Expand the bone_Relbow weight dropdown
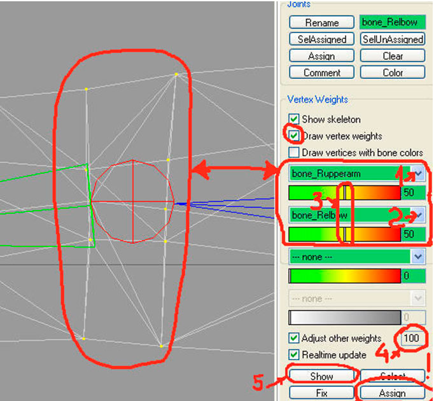Viewport: 434px width, 401px height. click(418, 216)
